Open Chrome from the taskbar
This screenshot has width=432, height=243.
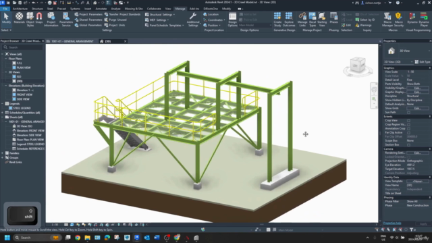pos(78,238)
